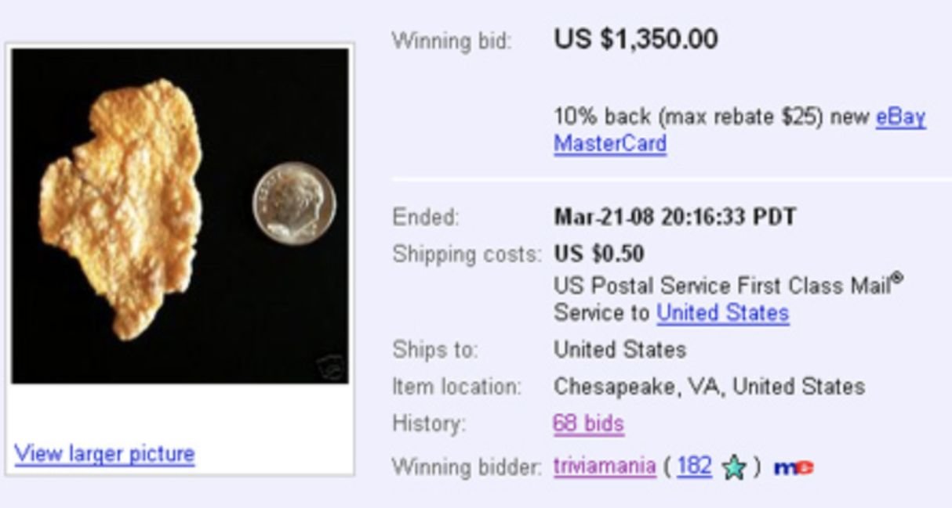The width and height of the screenshot is (952, 508).
Task: Click the "History:" label
Action: pos(428,424)
